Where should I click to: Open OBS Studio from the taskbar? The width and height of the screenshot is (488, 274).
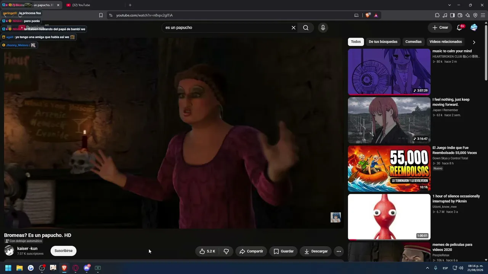tap(42, 268)
